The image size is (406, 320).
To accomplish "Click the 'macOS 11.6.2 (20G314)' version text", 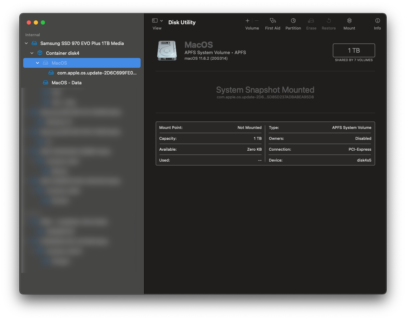I will (206, 58).
